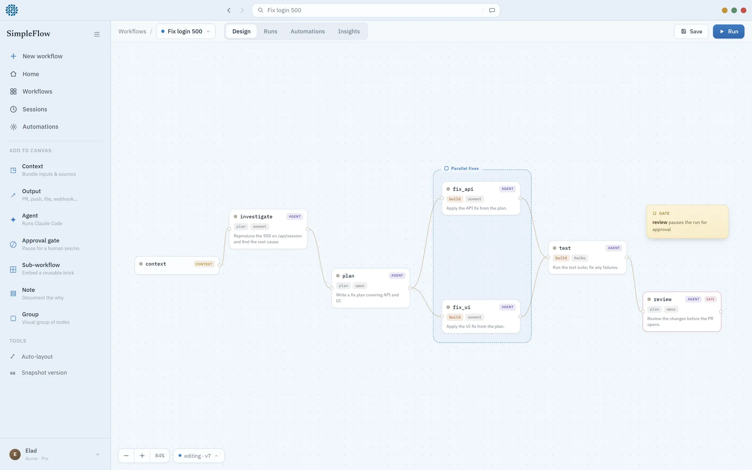Click the input port of test node
The image size is (752, 470).
pyautogui.click(x=549, y=257)
